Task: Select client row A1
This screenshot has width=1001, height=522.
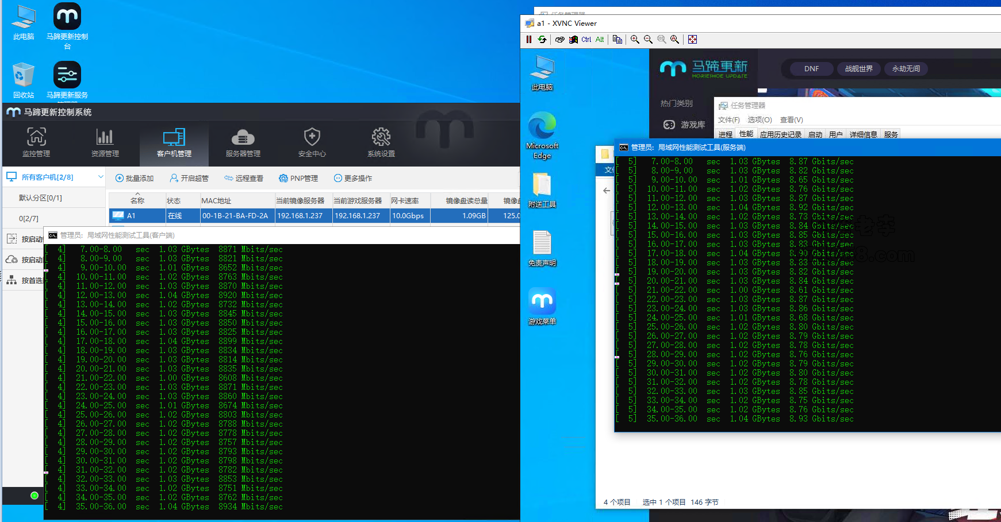Action: (314, 216)
